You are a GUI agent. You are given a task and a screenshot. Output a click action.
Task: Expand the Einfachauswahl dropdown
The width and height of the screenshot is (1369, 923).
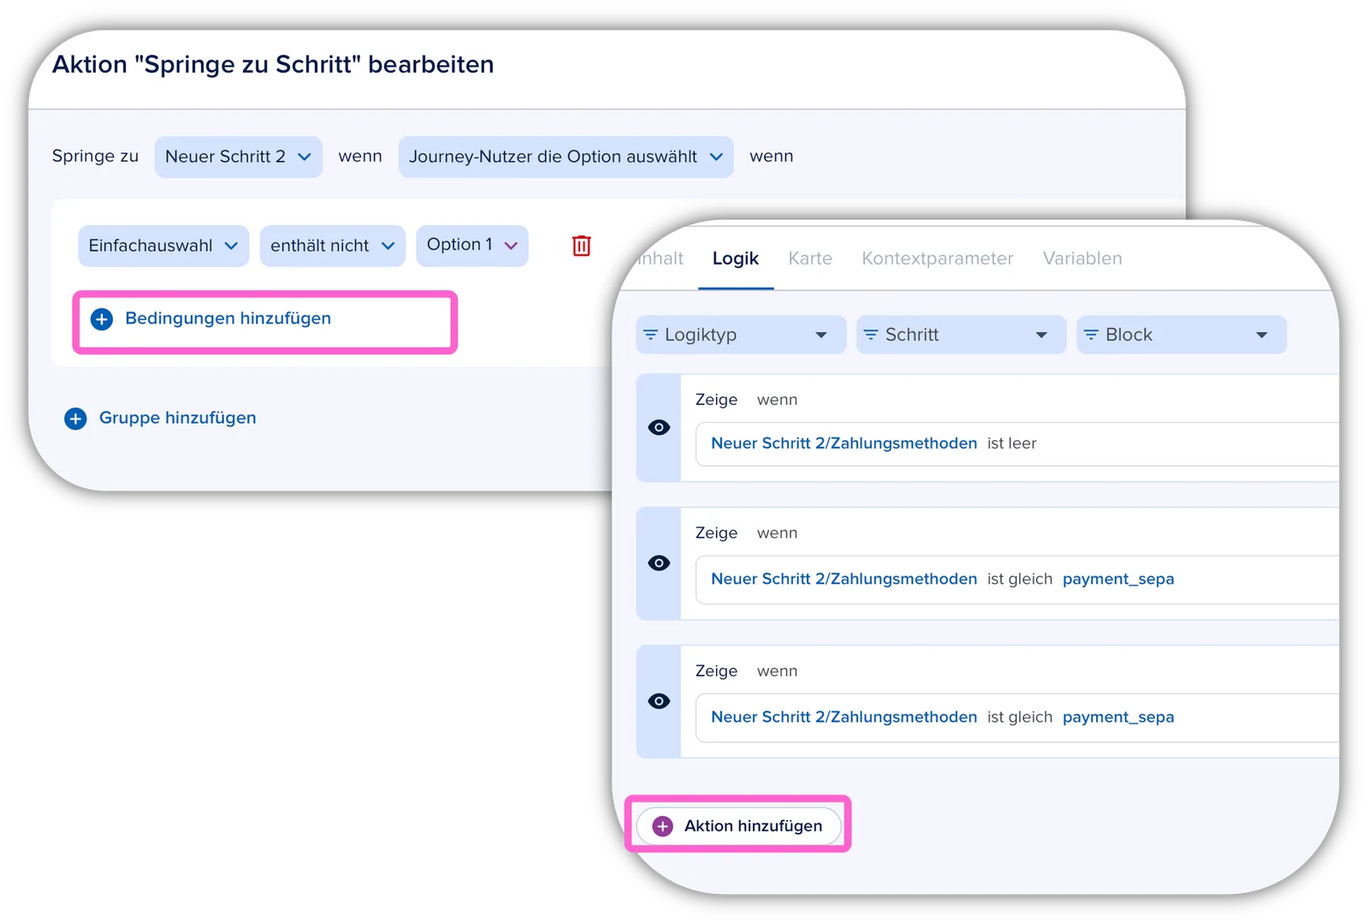coord(163,246)
